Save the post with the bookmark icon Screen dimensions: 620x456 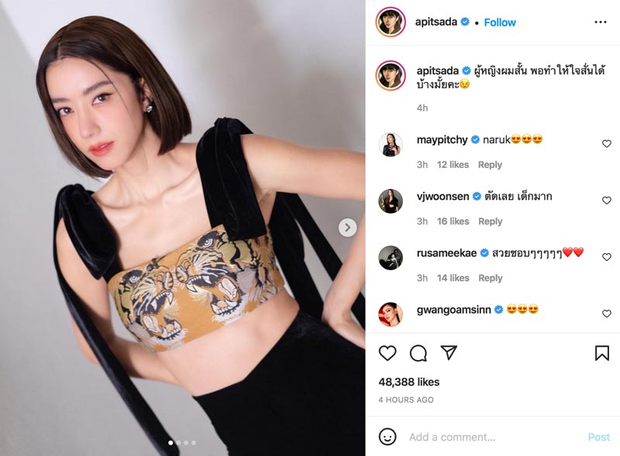602,353
